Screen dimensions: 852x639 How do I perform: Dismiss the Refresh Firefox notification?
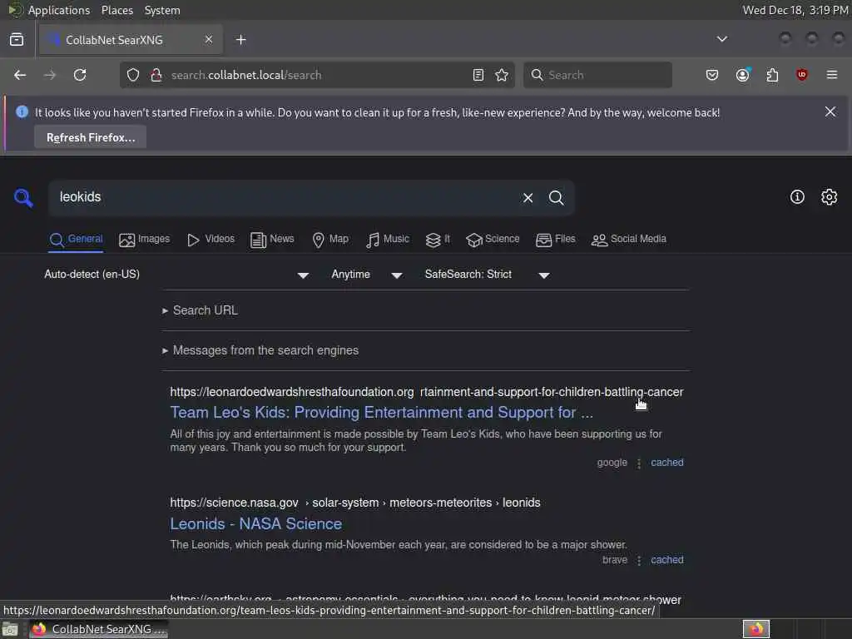click(x=830, y=111)
